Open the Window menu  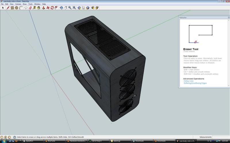pos(37,4)
